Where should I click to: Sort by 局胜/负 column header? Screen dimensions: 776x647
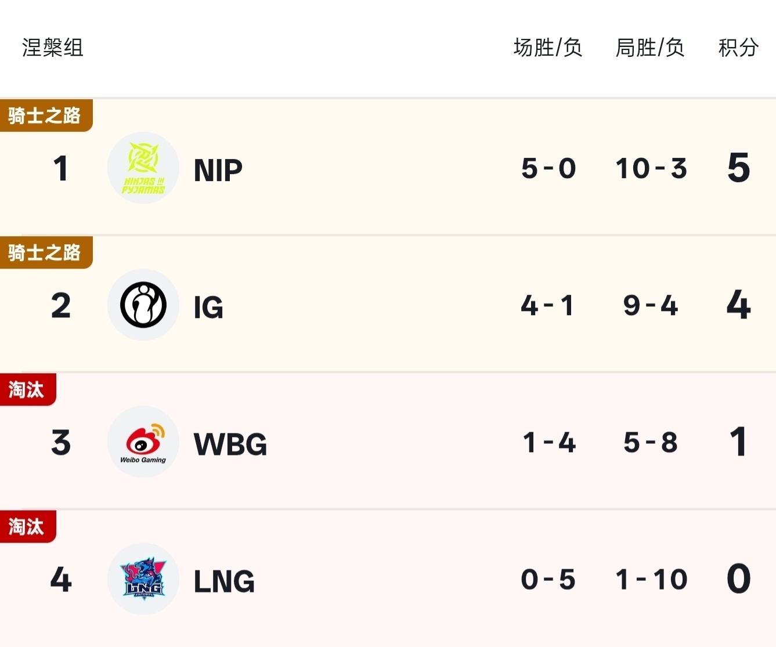[650, 48]
